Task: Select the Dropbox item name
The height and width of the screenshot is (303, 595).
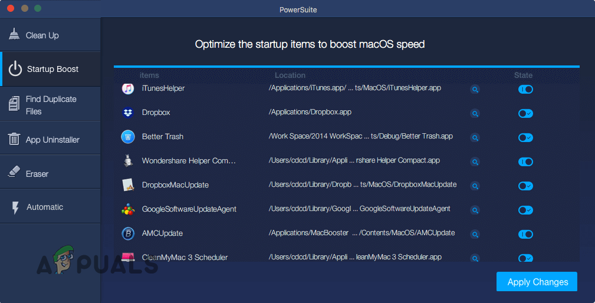Action: click(x=156, y=113)
